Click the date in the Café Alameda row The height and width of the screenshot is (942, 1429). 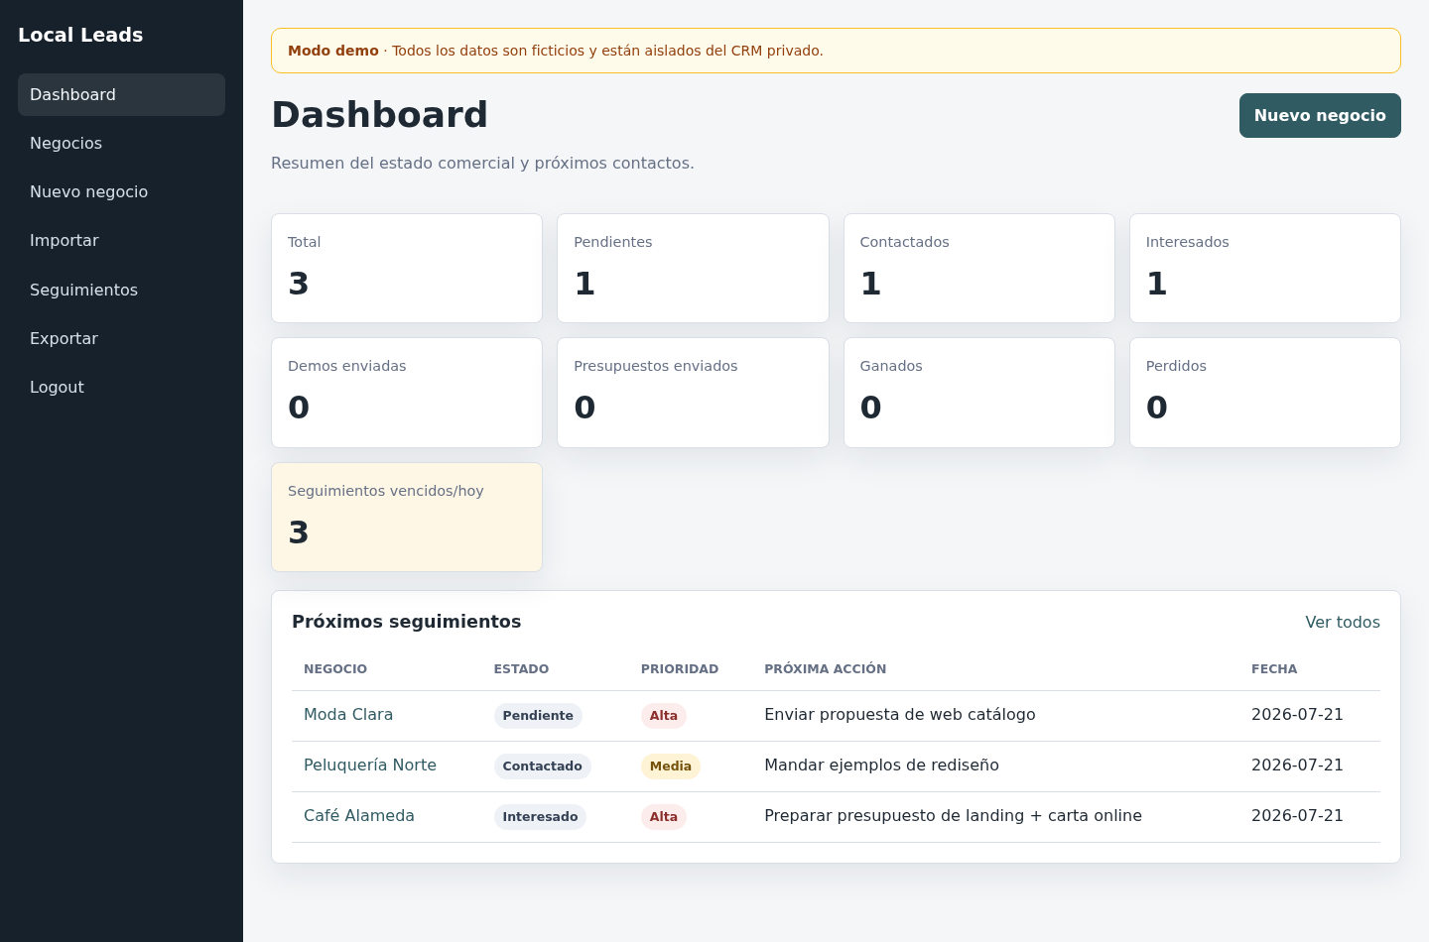tap(1297, 815)
